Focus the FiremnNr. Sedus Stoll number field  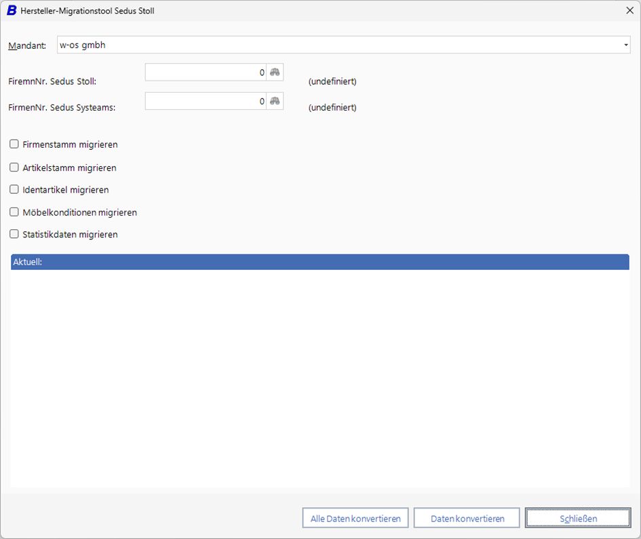pos(205,73)
